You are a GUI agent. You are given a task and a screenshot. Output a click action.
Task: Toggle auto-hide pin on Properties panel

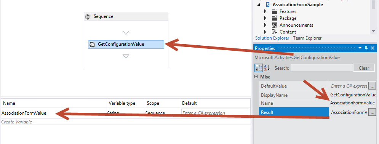tap(366, 48)
